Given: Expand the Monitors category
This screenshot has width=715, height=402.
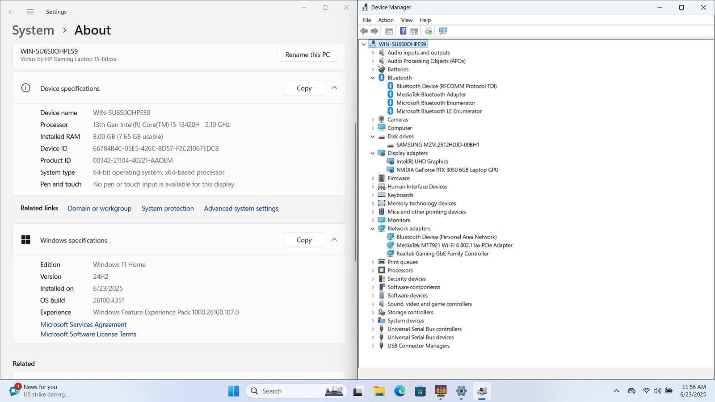Looking at the screenshot, I should [373, 220].
